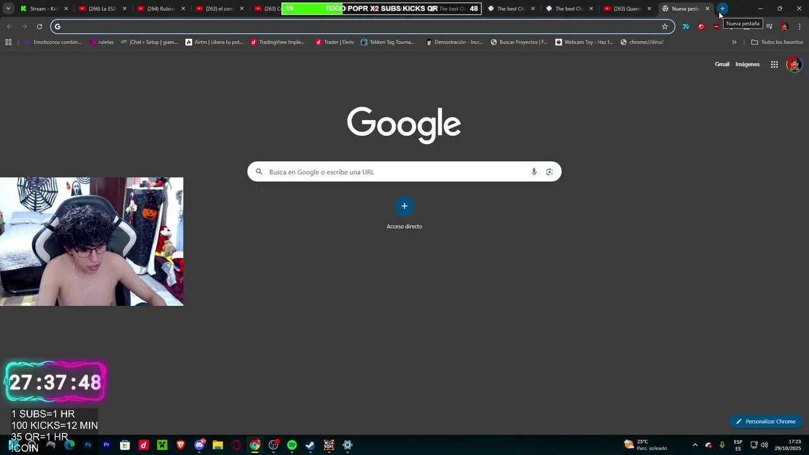Image resolution: width=809 pixels, height=455 pixels.
Task: Open the tab search dropdown arrow
Action: tap(8, 8)
